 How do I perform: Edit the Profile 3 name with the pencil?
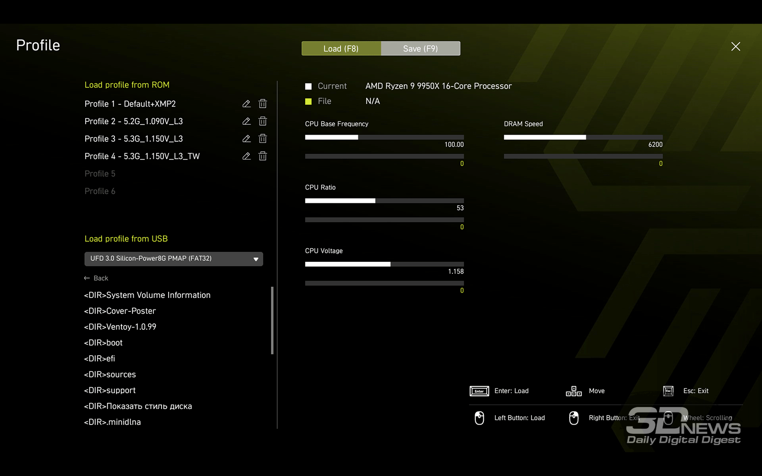246,139
